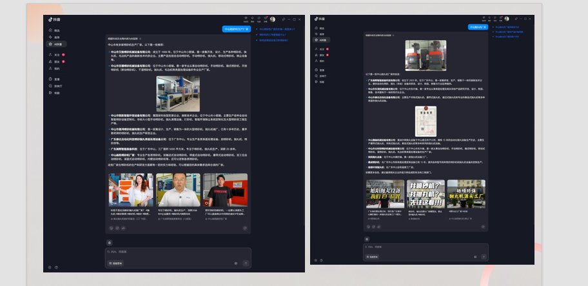Open notifications bell in right window header
This screenshot has height=286, width=588.
[489, 18]
